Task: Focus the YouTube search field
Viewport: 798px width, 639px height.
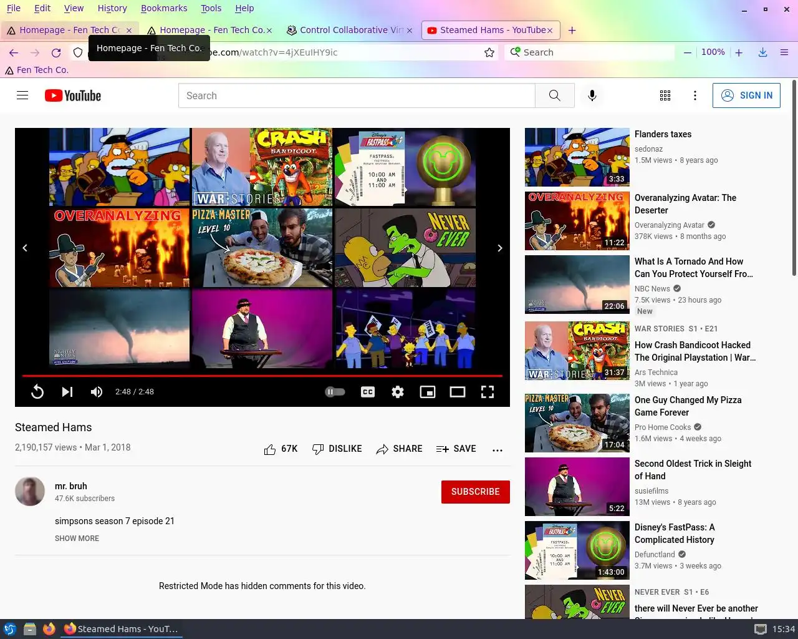Action: coord(357,95)
